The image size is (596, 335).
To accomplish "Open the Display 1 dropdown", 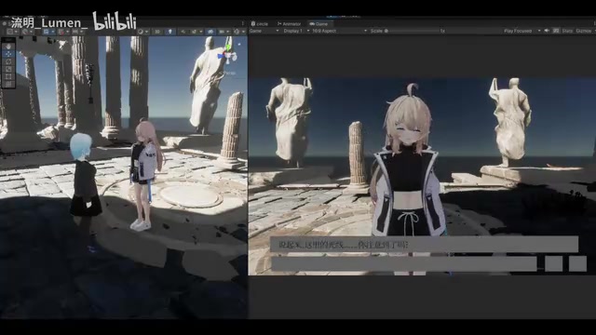I will (x=296, y=31).
